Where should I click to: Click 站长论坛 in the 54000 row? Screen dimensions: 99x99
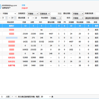12,62
